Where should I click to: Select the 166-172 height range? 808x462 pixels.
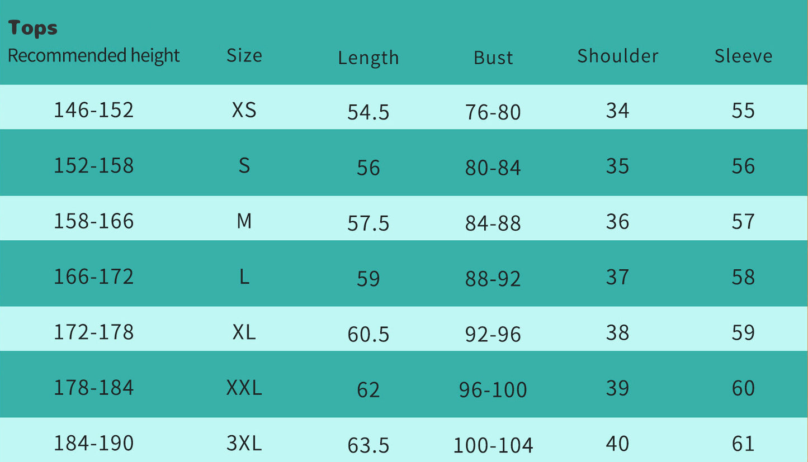pos(93,277)
